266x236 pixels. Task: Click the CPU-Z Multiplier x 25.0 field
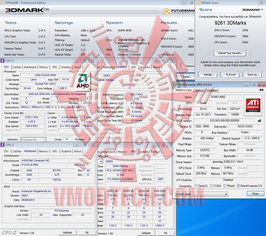tap(31, 122)
